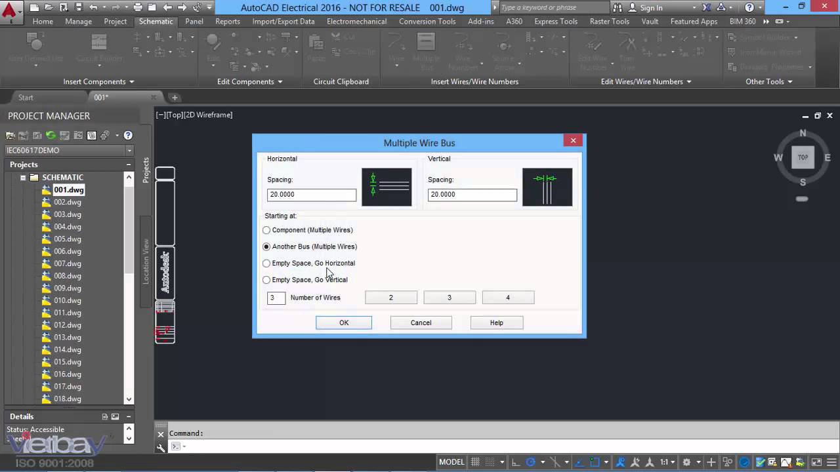Click the Help question mark icon in title bar

pyautogui.click(x=749, y=8)
